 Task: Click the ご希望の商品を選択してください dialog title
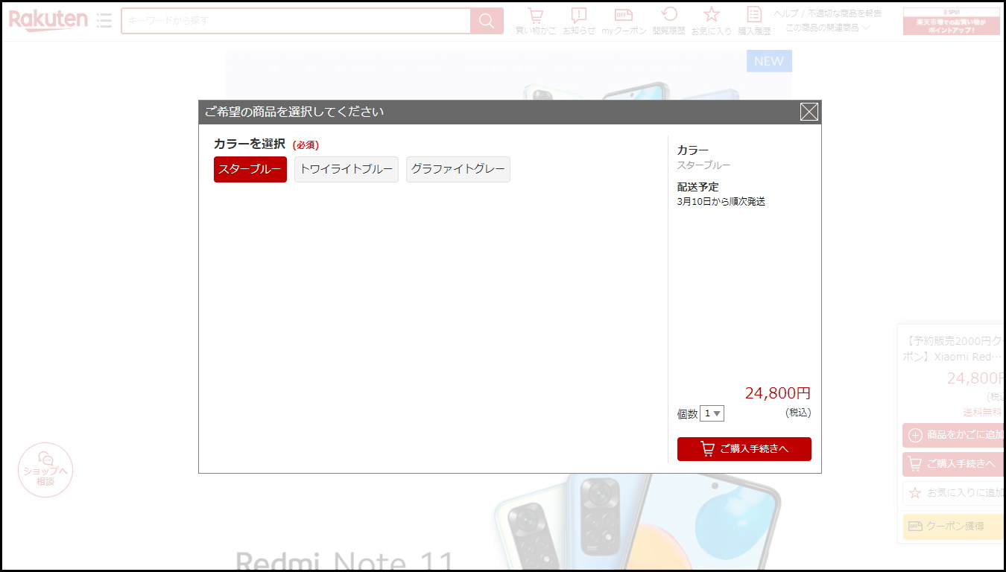(x=294, y=112)
